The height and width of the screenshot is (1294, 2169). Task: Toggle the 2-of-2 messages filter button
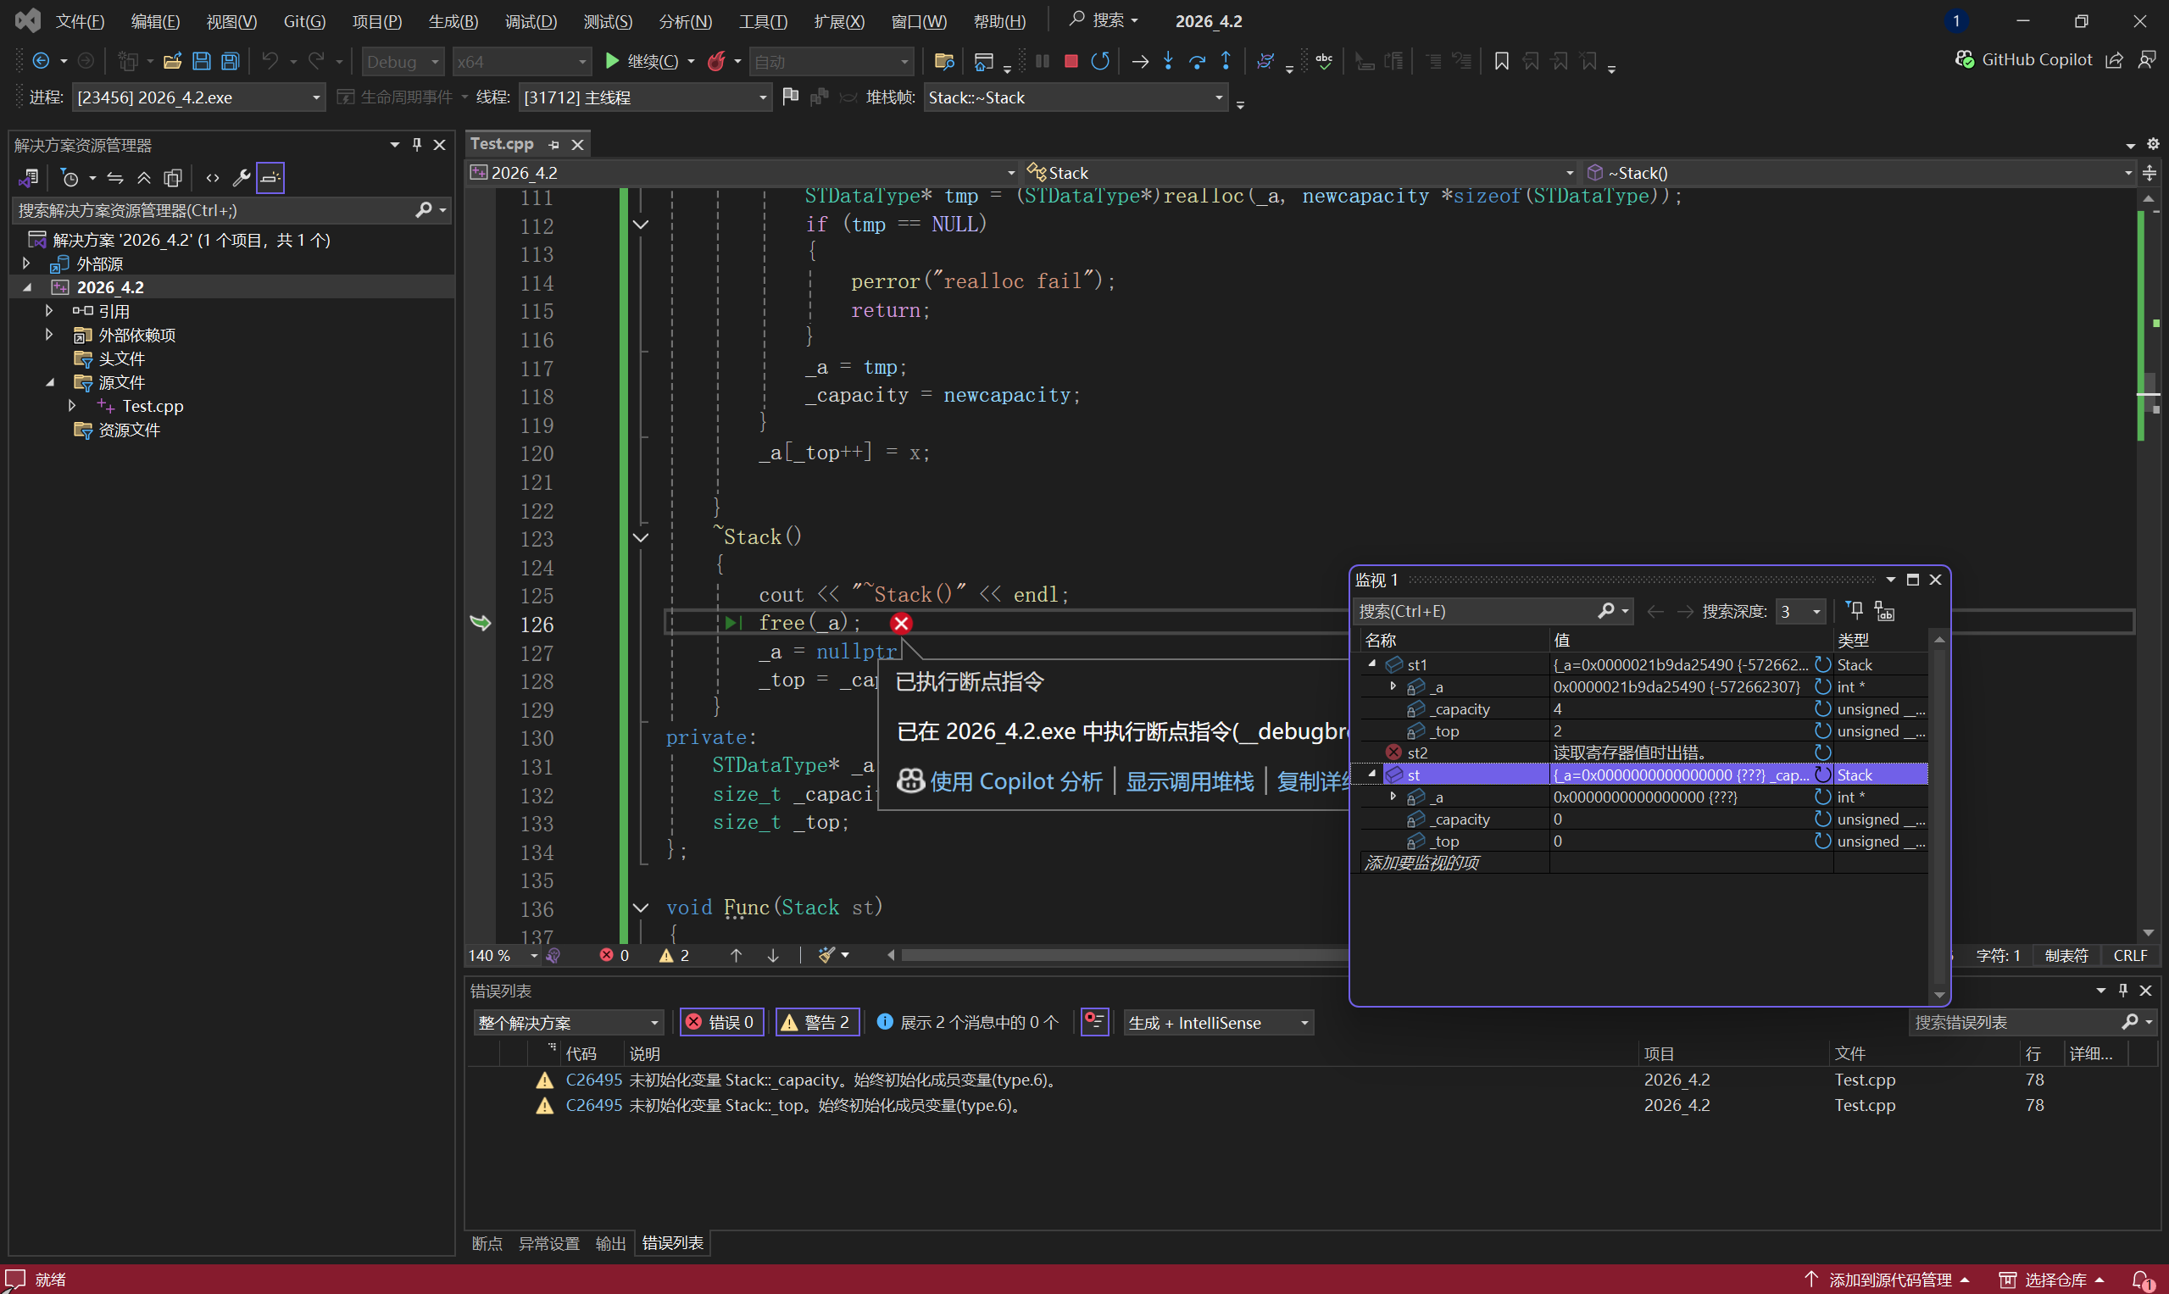click(x=968, y=1022)
